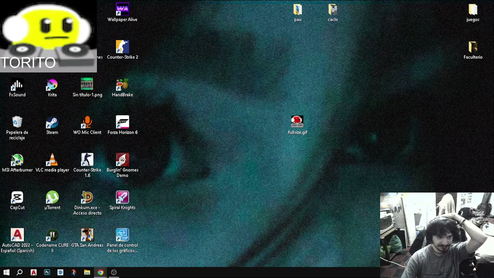Image resolution: width=494 pixels, height=278 pixels.
Task: Select the fullsize.gif file on the desktop
Action: (297, 125)
